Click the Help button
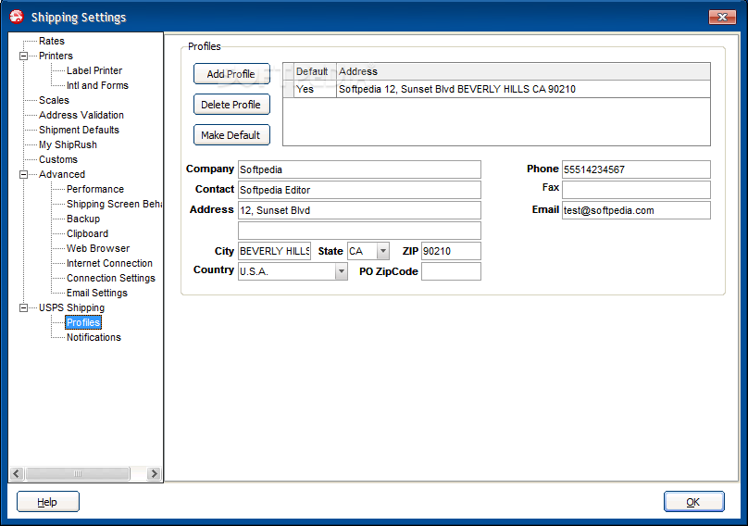748x526 pixels. (48, 502)
